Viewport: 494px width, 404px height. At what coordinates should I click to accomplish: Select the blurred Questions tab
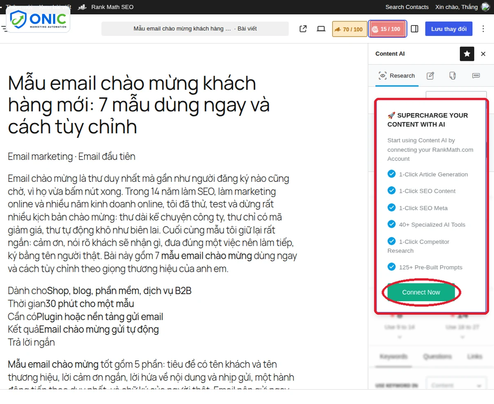point(437,357)
